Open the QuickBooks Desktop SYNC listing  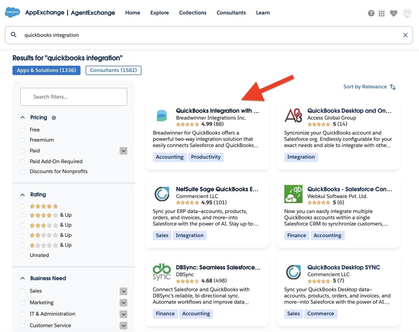pyautogui.click(x=344, y=267)
